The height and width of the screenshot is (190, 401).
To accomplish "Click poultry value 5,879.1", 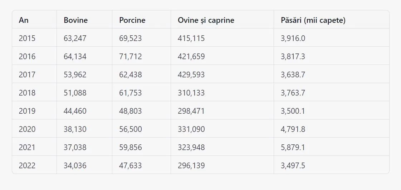I will (293, 147).
